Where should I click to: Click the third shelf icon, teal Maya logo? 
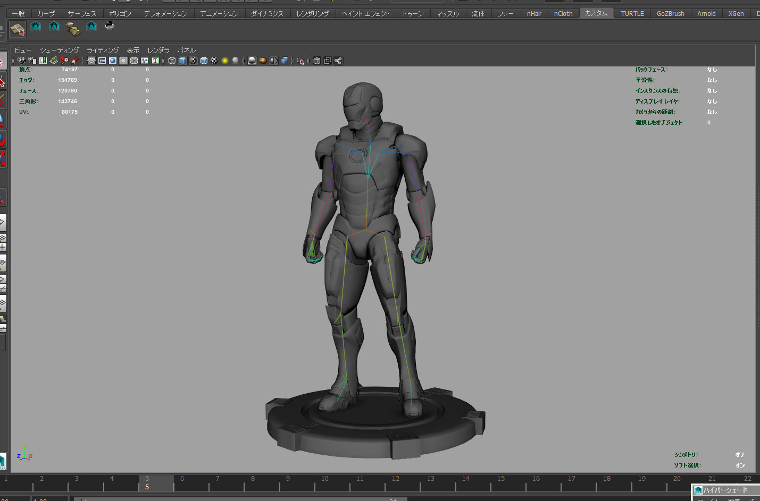(54, 26)
